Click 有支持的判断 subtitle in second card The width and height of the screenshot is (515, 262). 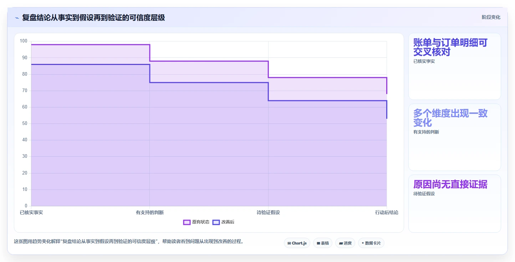pos(426,132)
